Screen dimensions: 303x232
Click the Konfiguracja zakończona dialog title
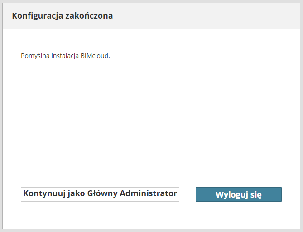(63, 16)
